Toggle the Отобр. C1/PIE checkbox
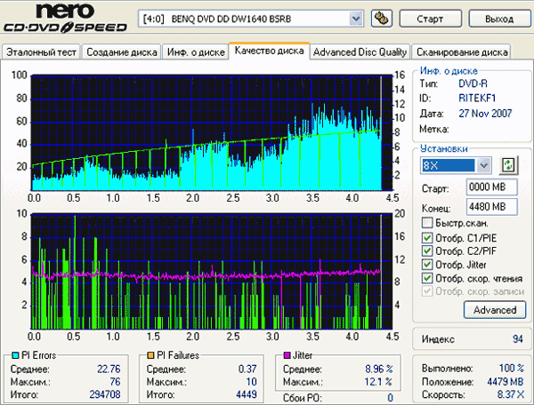The image size is (534, 405). coord(426,237)
